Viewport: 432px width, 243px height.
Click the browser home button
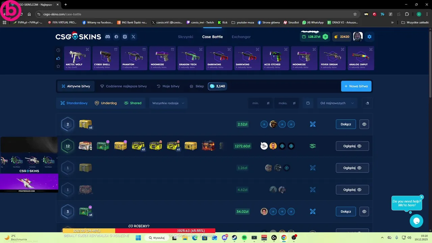(29, 14)
